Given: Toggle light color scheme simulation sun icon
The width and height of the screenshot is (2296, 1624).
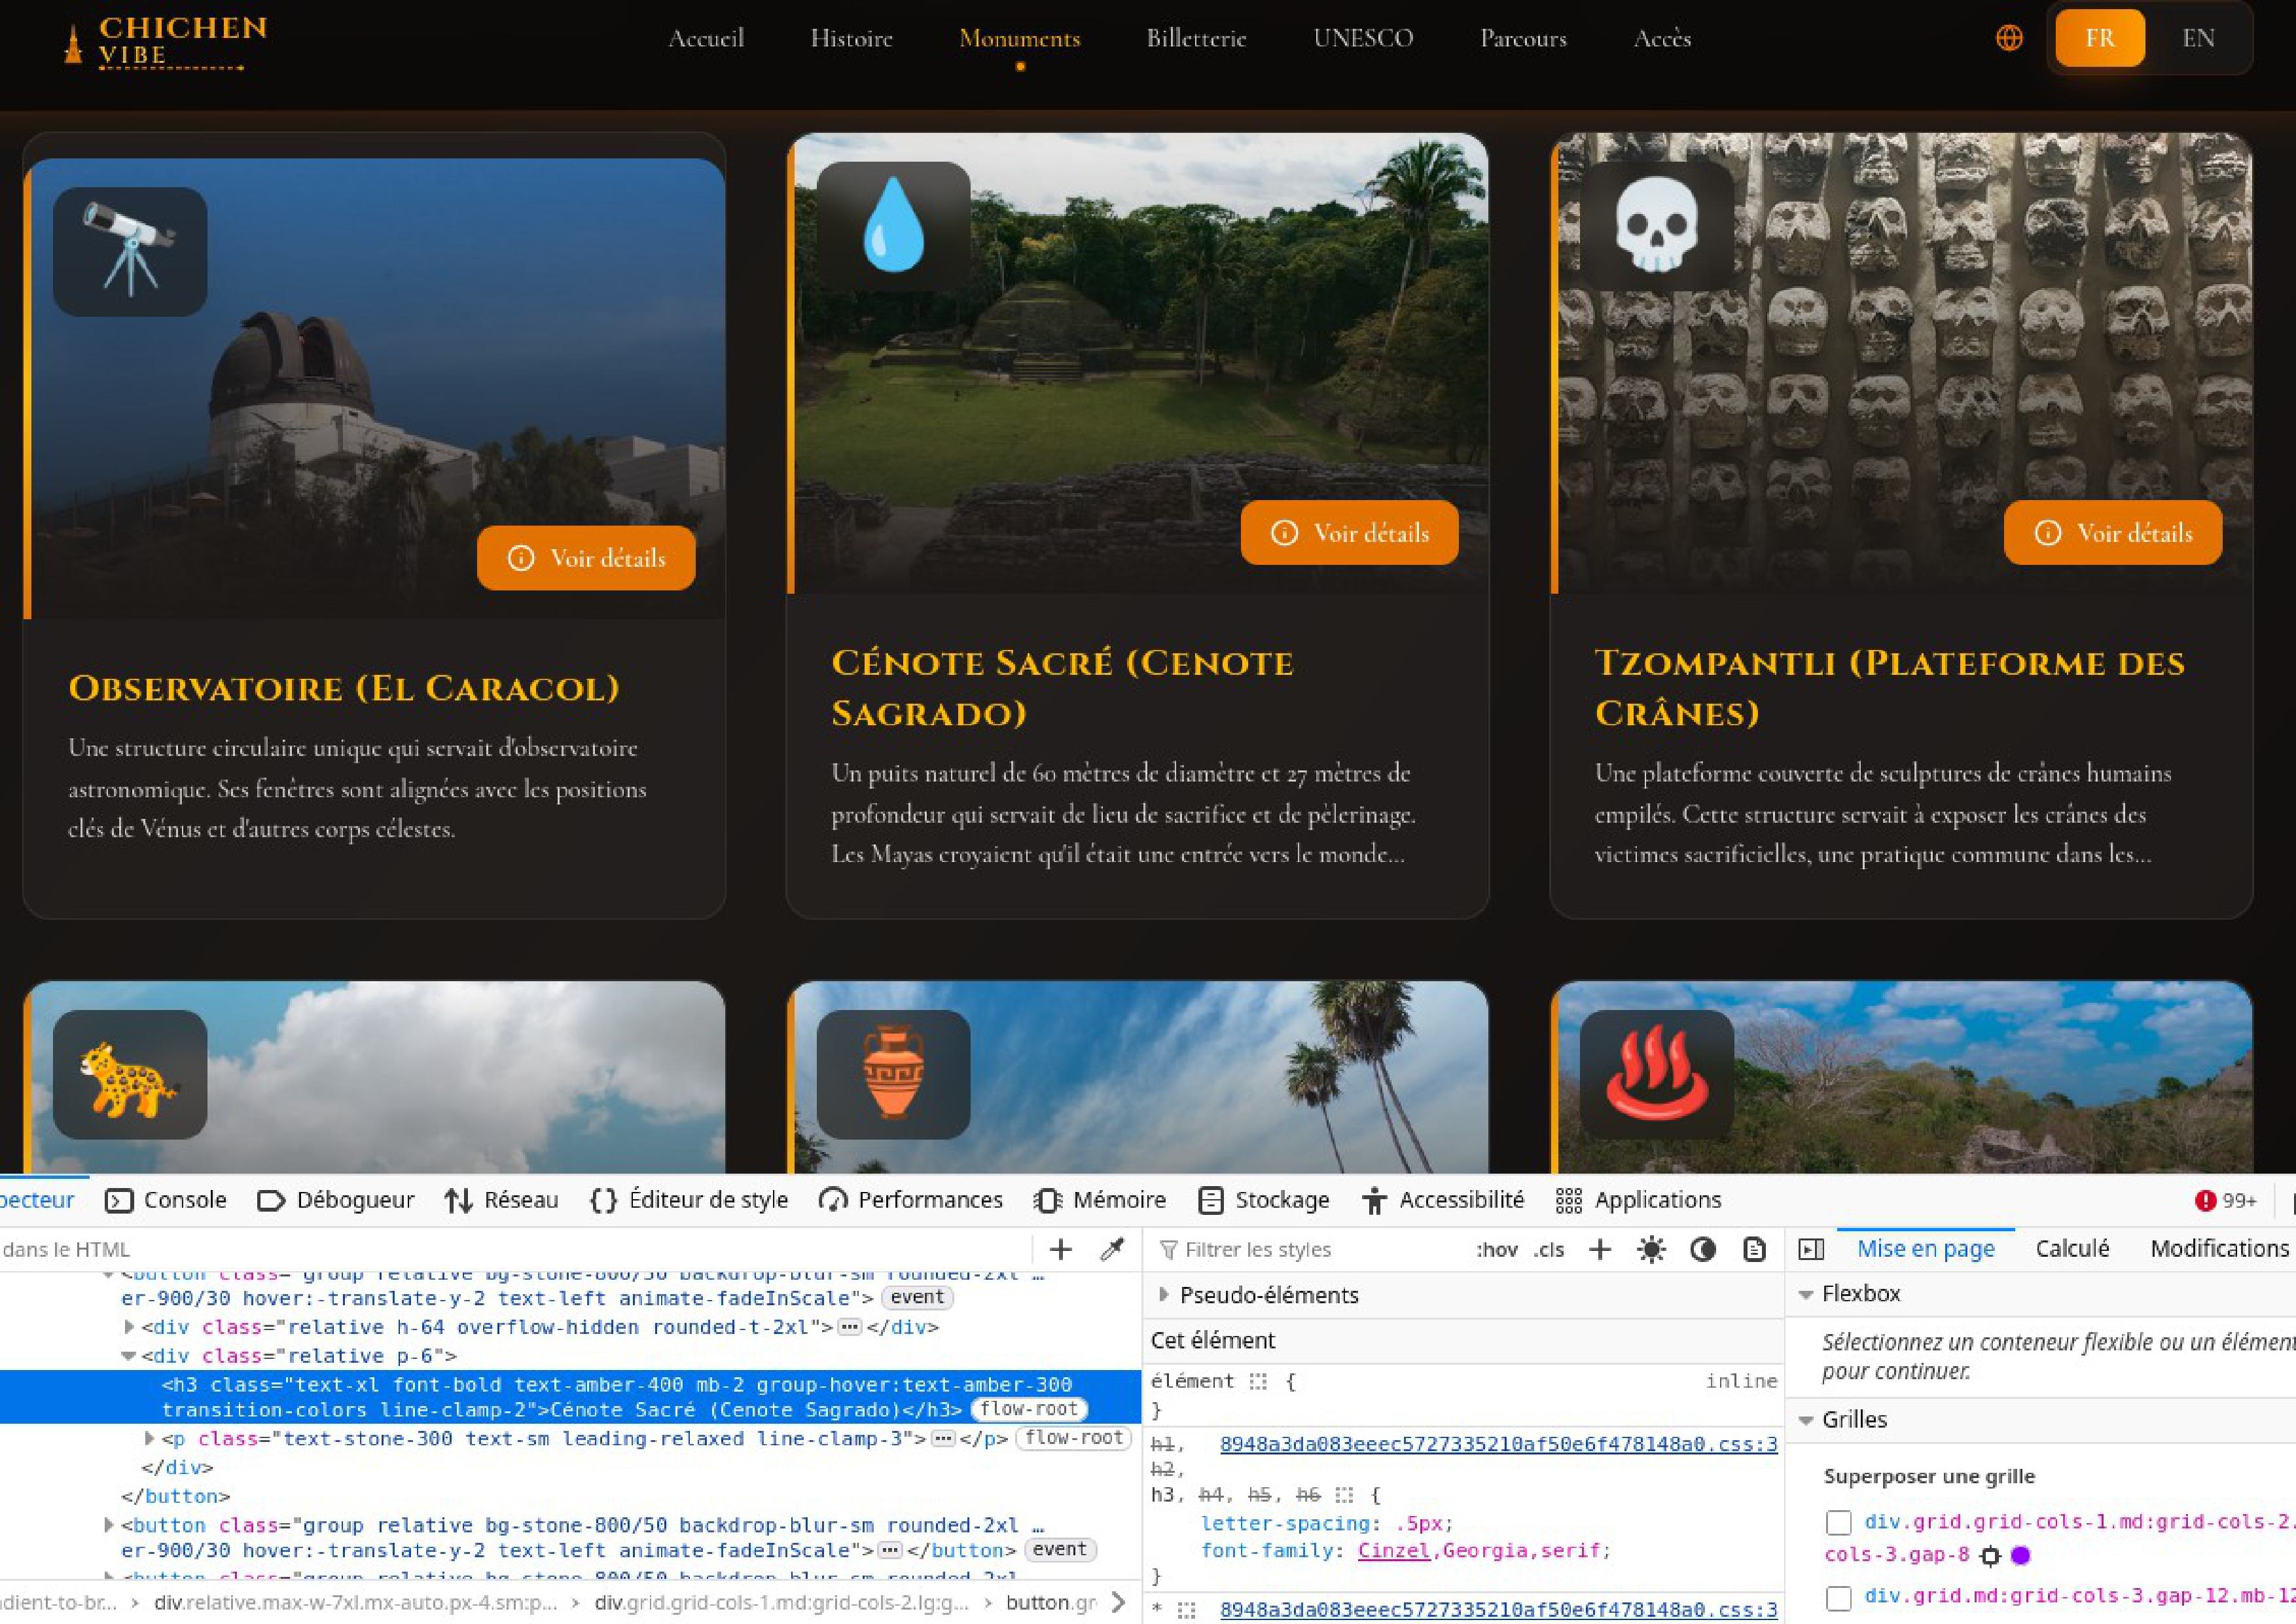Looking at the screenshot, I should pyautogui.click(x=1651, y=1249).
